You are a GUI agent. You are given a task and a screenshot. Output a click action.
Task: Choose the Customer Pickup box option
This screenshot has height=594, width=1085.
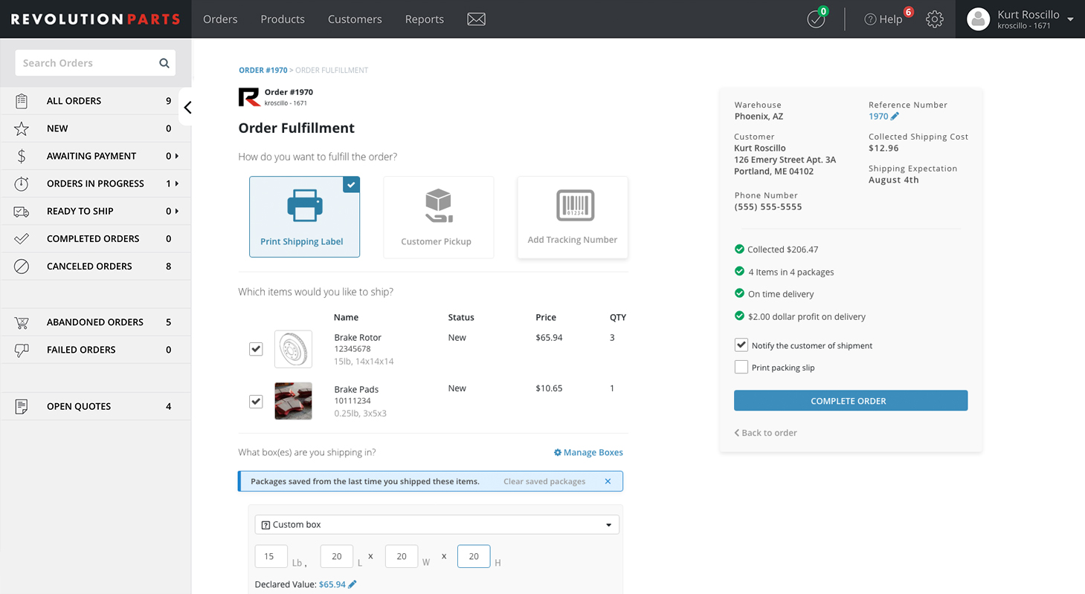click(438, 217)
